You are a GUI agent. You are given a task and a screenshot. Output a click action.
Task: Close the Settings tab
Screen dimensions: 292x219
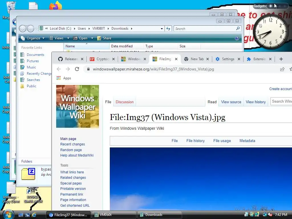coord(239,59)
